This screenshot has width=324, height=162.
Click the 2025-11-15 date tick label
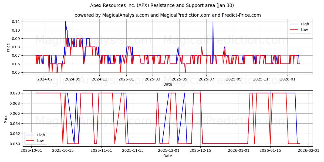(x=133, y=151)
